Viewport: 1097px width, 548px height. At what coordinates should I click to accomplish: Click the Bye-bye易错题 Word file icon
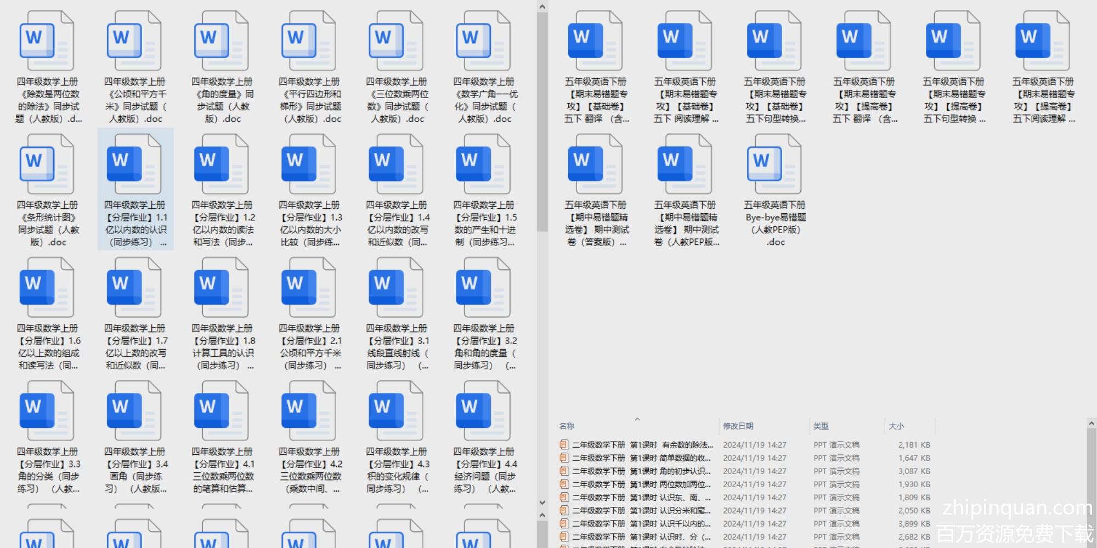(x=774, y=165)
